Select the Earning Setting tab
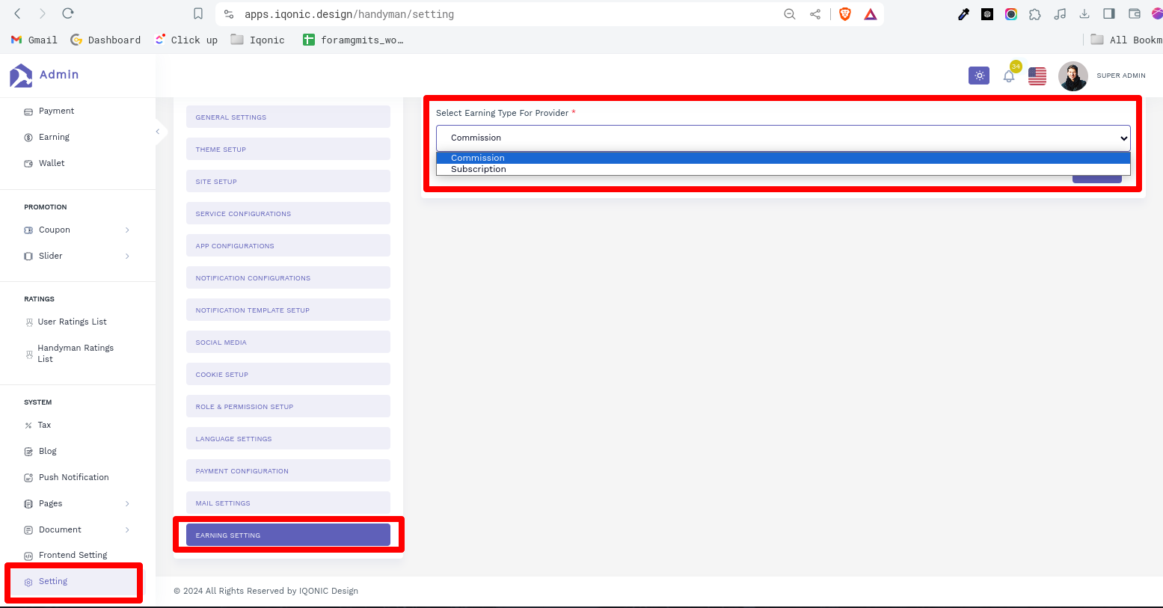This screenshot has height=608, width=1163. tap(288, 535)
